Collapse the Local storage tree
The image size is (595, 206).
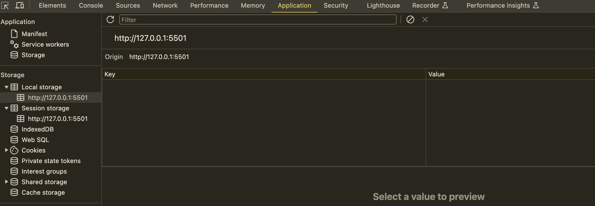pos(7,87)
